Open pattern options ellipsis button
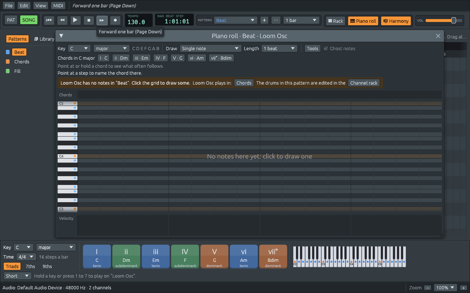This screenshot has height=293, width=470. [276, 20]
